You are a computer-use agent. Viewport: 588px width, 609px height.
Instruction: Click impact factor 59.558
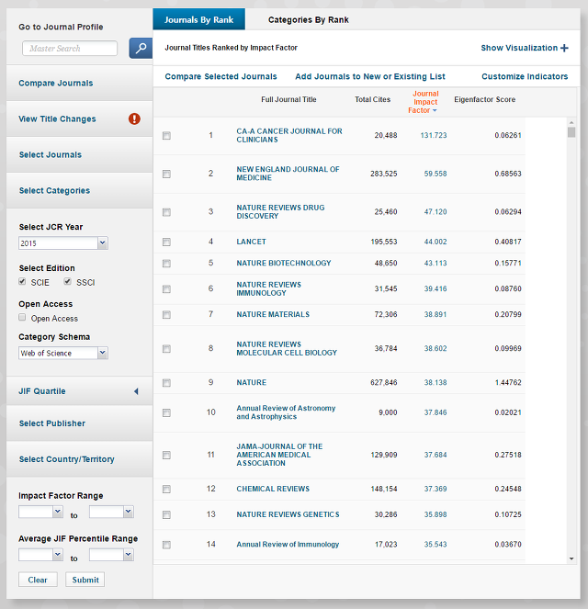pyautogui.click(x=435, y=174)
